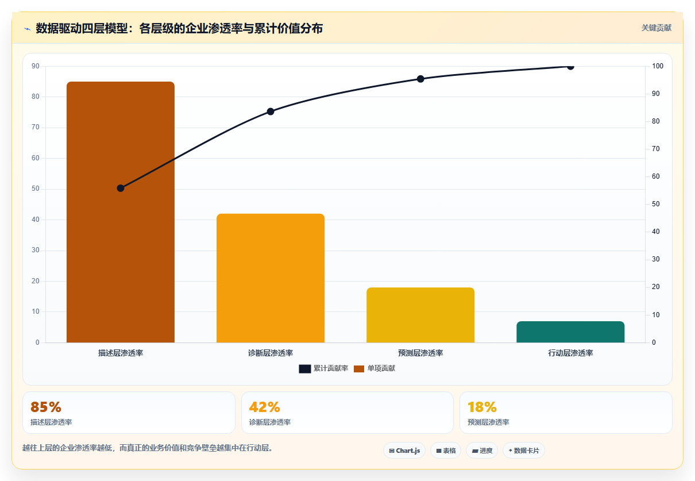Click the left axis value 50

pyautogui.click(x=36, y=189)
